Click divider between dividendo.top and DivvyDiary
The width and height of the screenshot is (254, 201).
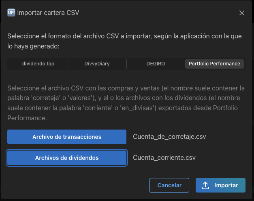tap(68, 64)
